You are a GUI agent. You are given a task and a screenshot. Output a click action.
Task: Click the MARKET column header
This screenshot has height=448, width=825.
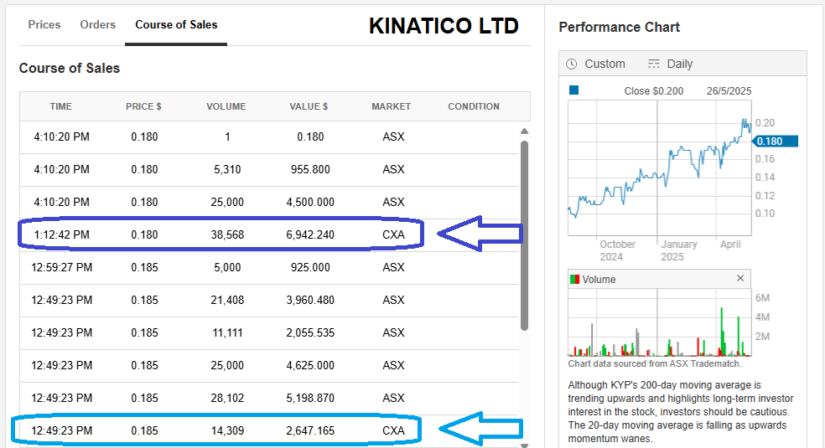point(392,106)
